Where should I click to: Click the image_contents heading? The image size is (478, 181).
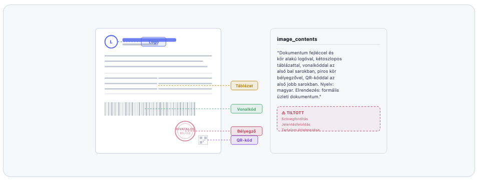coord(297,39)
